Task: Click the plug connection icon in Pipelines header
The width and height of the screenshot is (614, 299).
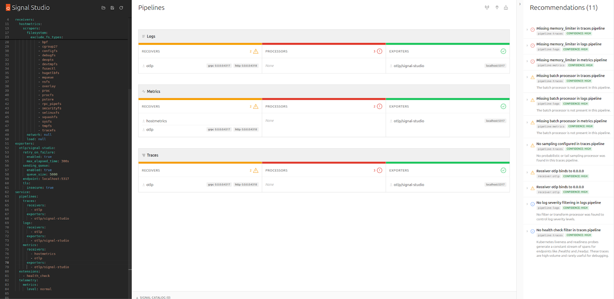Action: [497, 7]
